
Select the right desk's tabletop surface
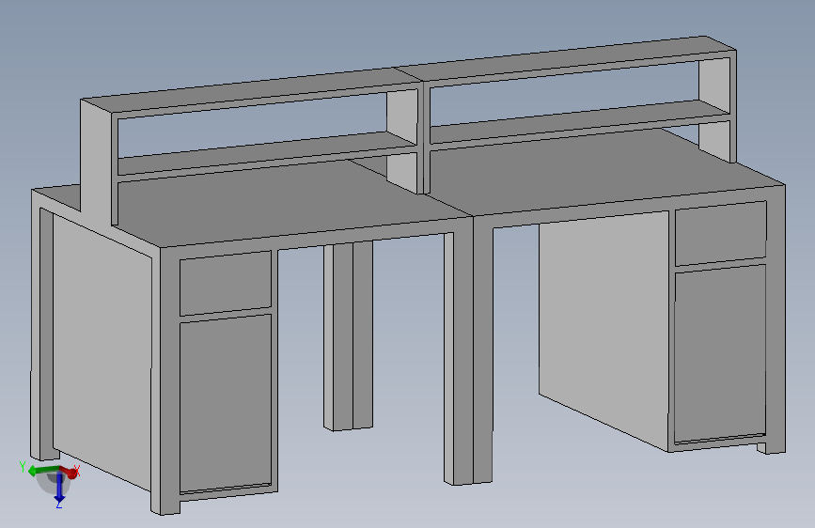[x=598, y=172]
